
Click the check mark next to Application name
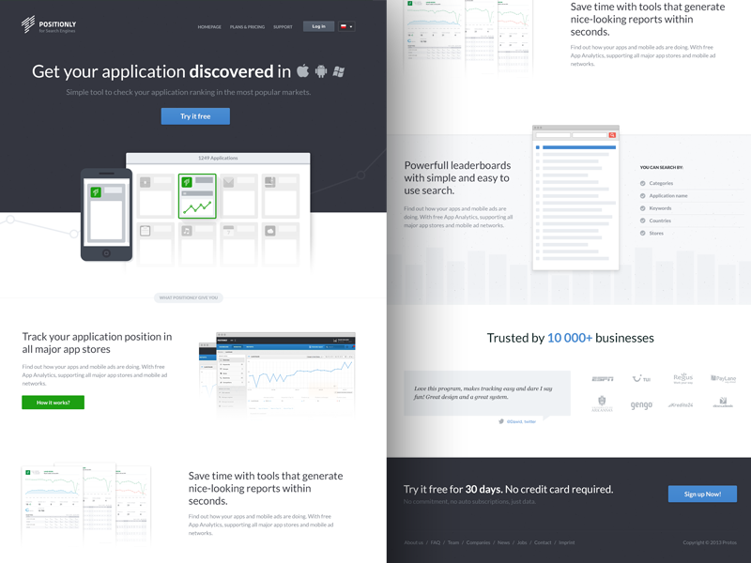[643, 196]
